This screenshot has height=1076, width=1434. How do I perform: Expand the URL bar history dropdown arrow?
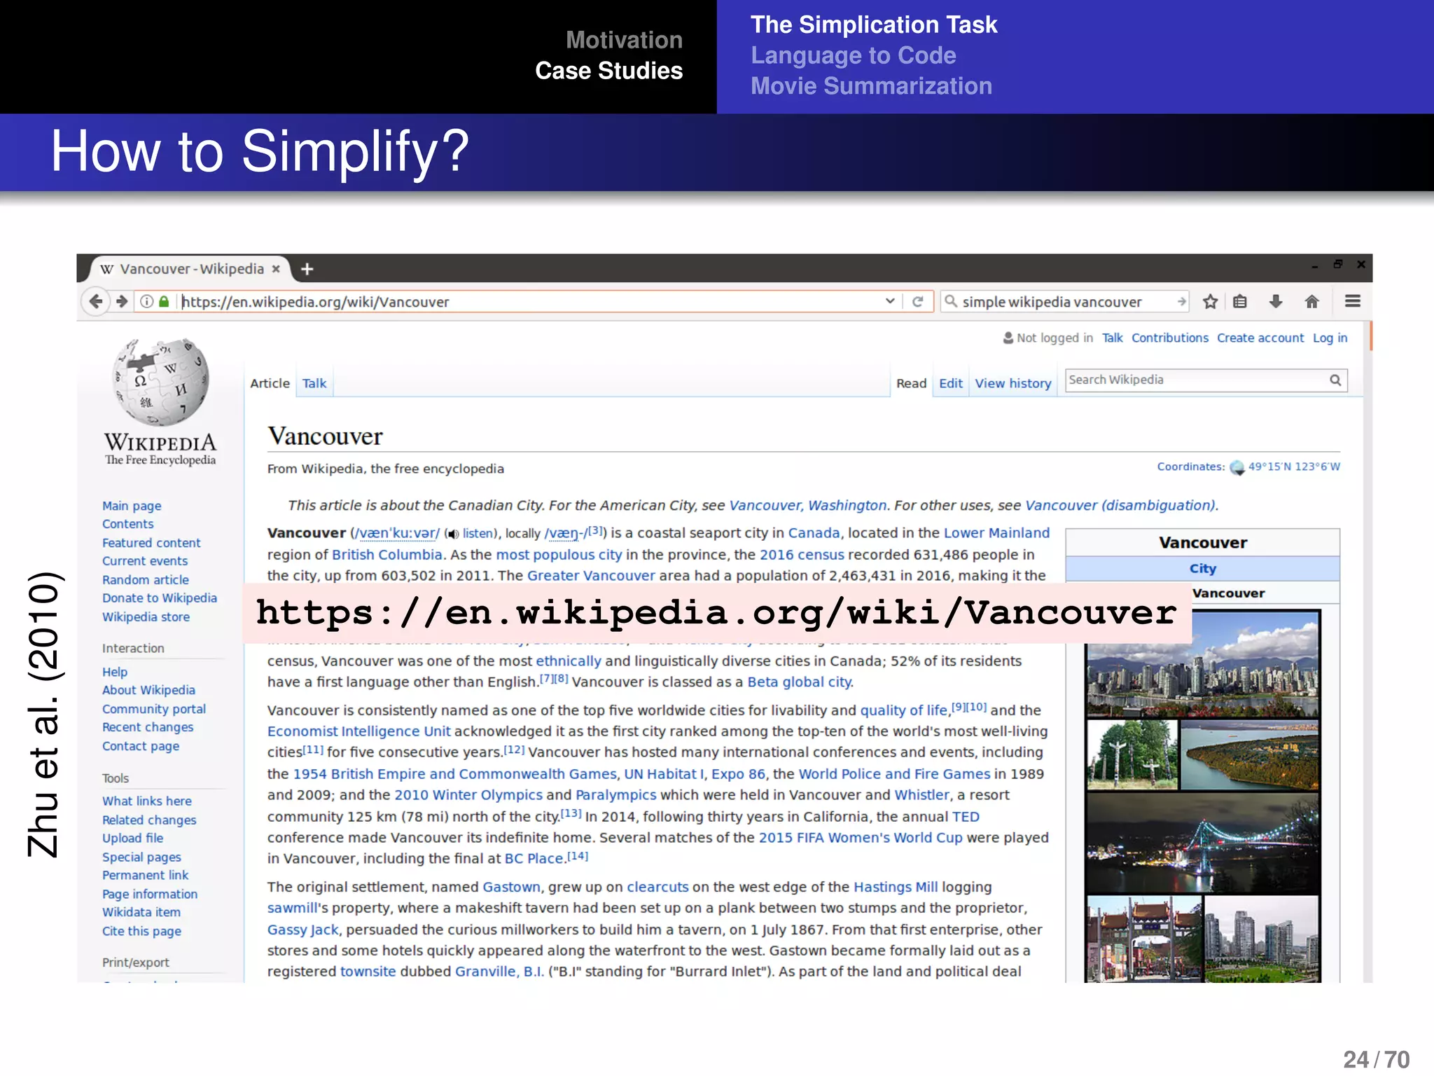(x=890, y=301)
